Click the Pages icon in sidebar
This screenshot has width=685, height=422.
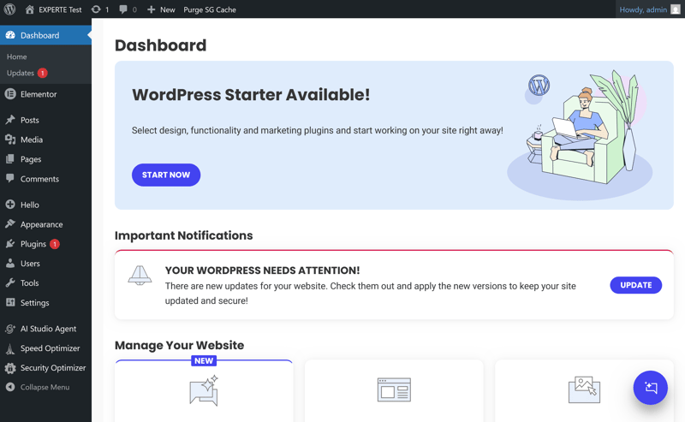coord(10,159)
